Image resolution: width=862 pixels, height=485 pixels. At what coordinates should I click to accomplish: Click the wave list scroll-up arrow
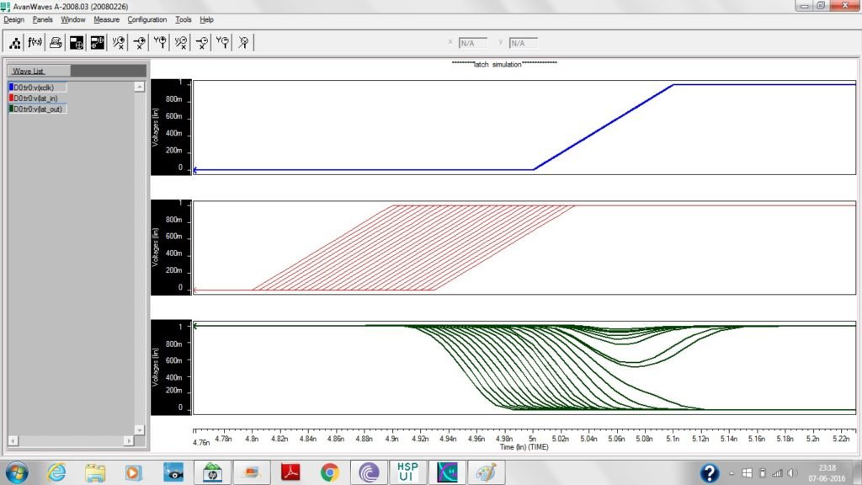(139, 88)
